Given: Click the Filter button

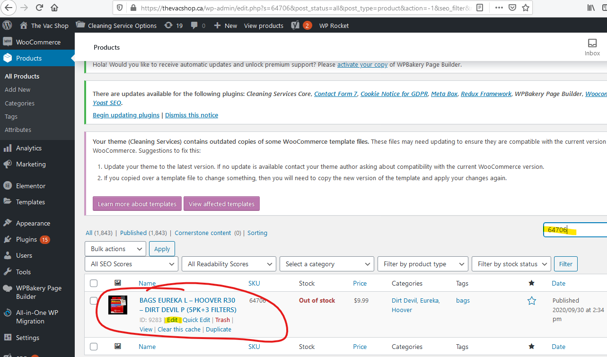Looking at the screenshot, I should (566, 264).
